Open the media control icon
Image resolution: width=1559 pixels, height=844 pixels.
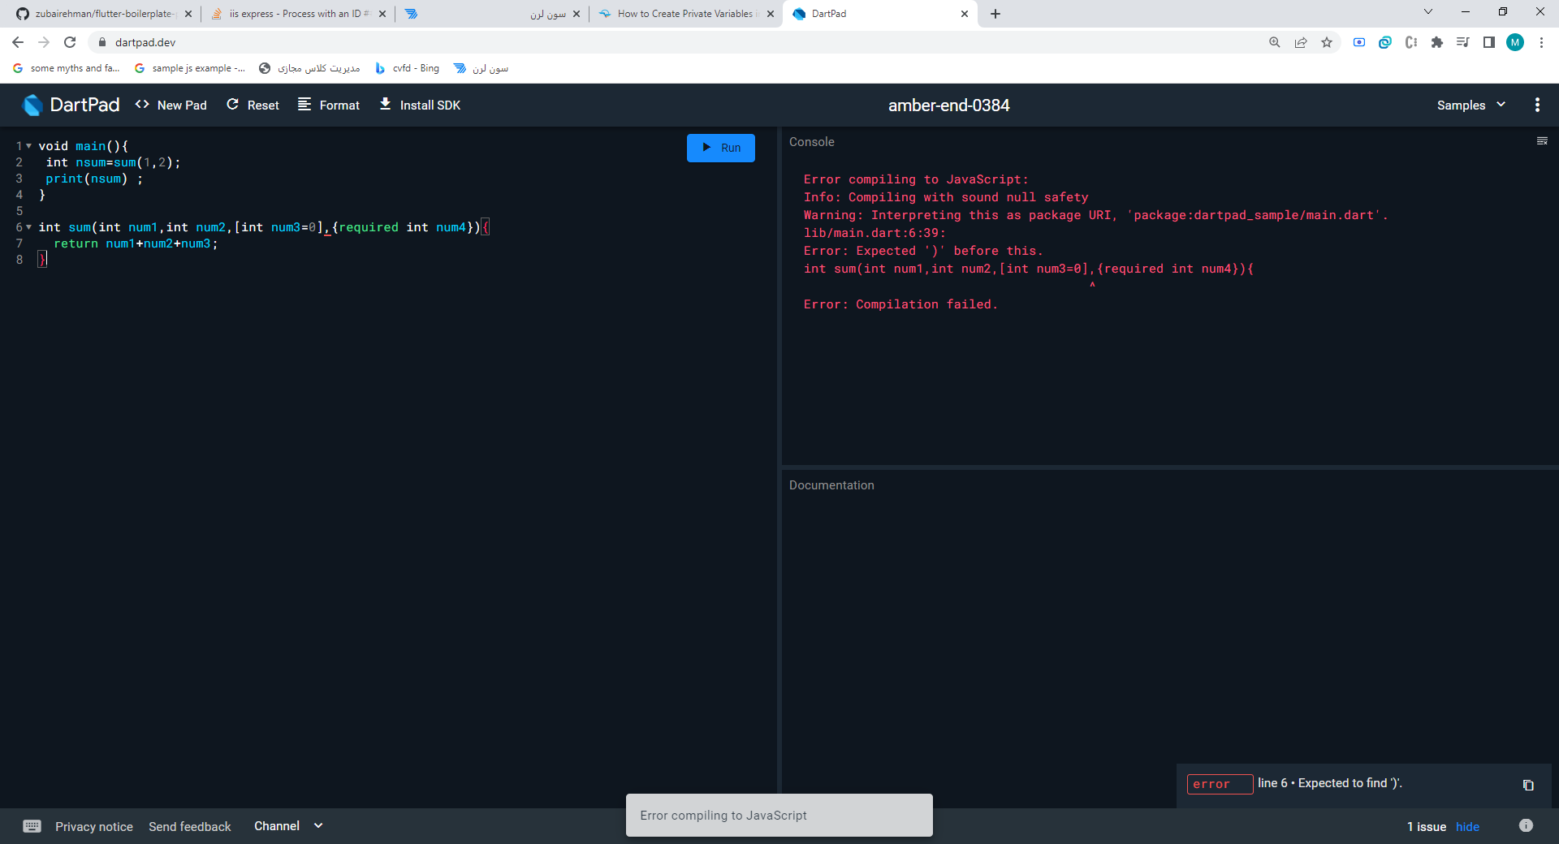tap(1463, 42)
